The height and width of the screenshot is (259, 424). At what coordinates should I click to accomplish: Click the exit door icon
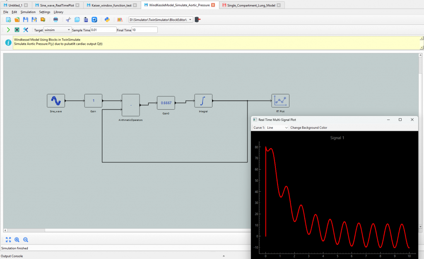click(x=198, y=20)
